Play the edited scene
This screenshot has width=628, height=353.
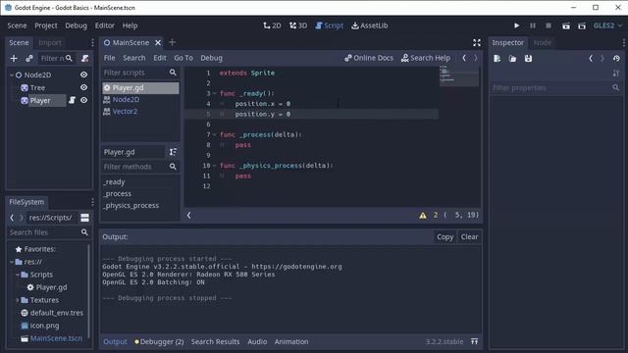pyautogui.click(x=566, y=26)
